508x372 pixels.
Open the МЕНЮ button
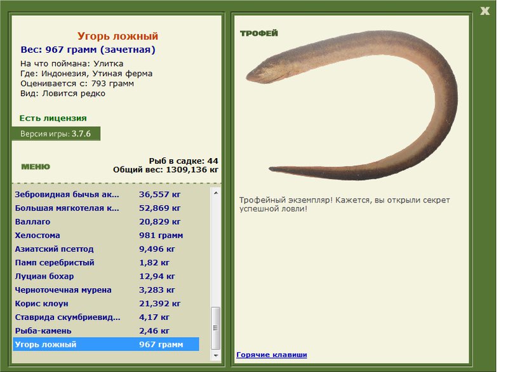pos(36,167)
